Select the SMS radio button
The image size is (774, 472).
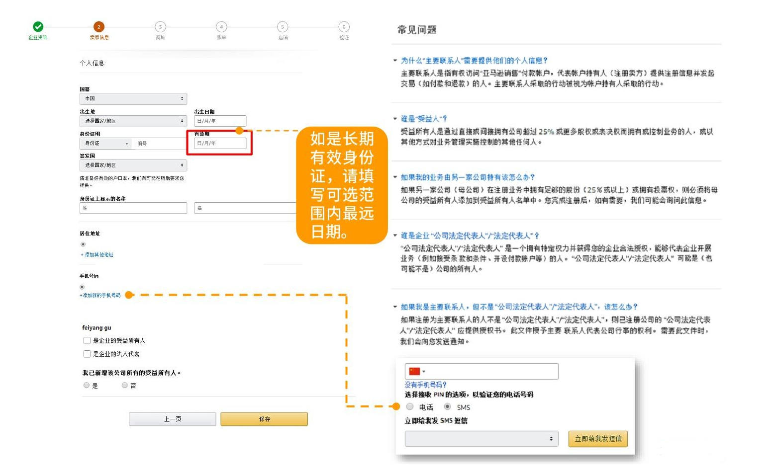pos(448,407)
